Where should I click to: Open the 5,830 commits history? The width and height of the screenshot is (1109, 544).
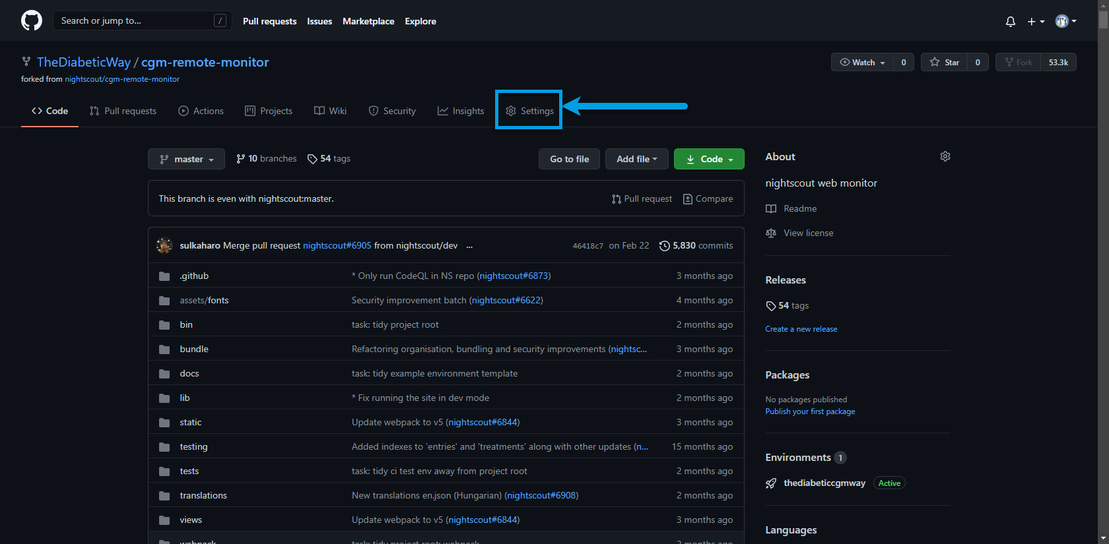(x=696, y=245)
